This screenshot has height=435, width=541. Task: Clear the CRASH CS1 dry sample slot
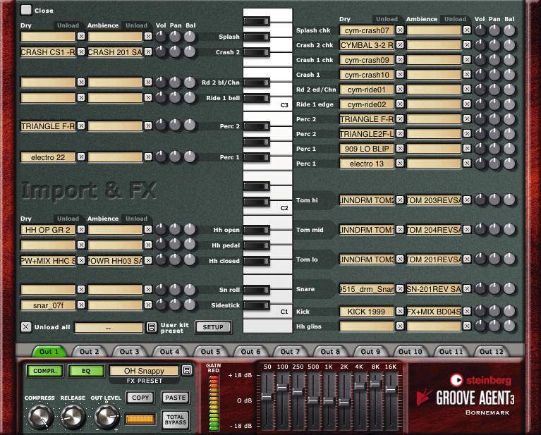click(x=81, y=51)
